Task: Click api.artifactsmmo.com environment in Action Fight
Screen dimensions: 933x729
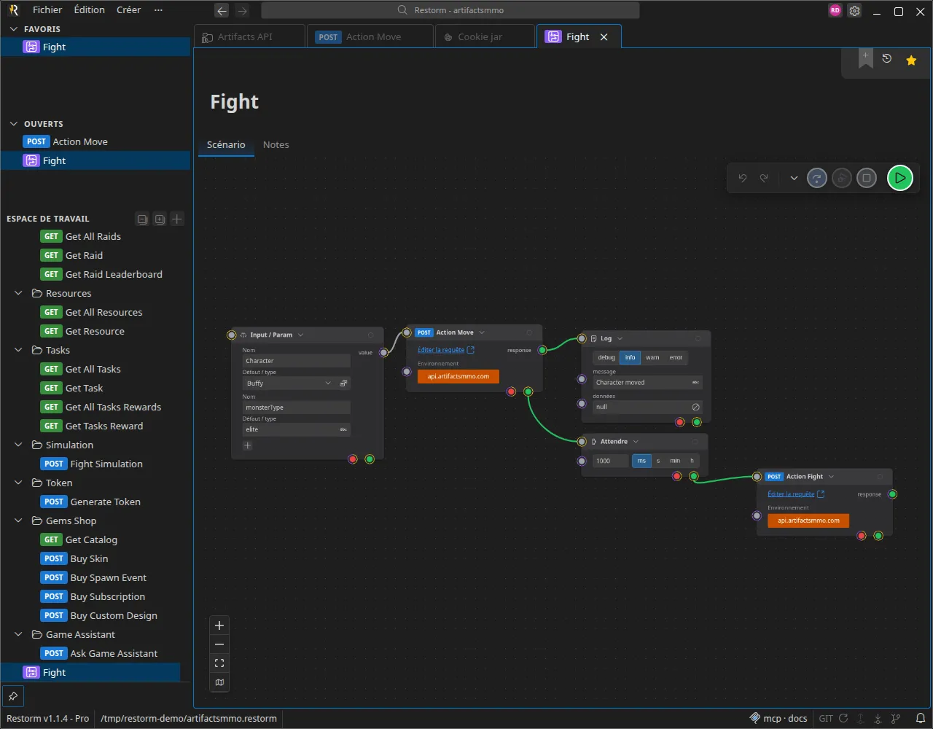Action: click(x=808, y=521)
